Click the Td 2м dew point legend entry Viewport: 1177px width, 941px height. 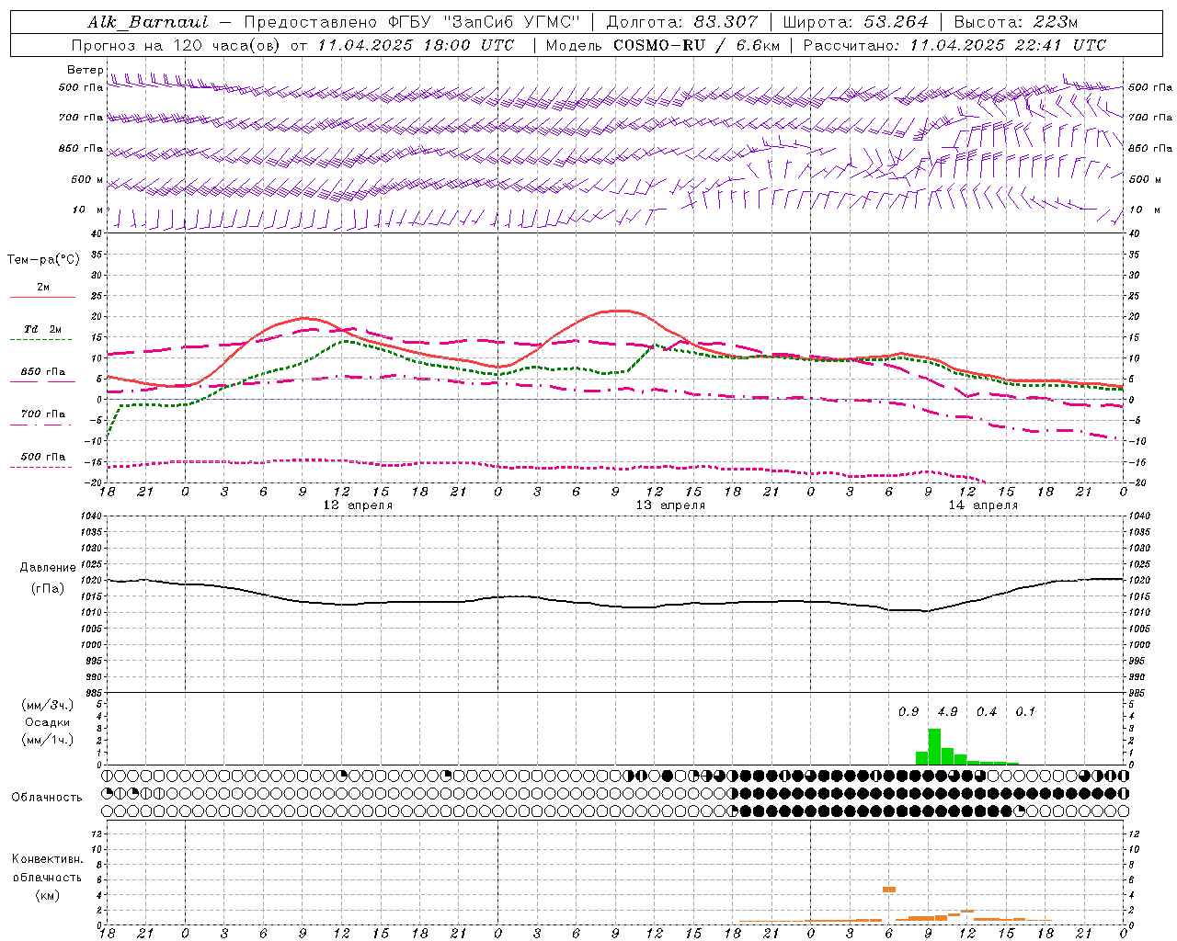pyautogui.click(x=43, y=329)
